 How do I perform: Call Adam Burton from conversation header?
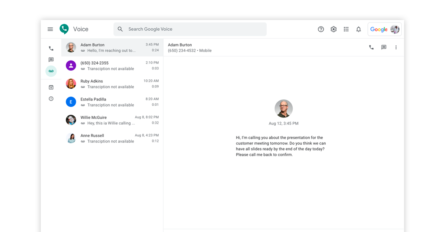pyautogui.click(x=371, y=47)
